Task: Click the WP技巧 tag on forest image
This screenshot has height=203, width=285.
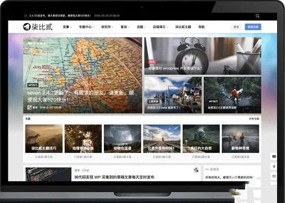Action: click(x=213, y=101)
